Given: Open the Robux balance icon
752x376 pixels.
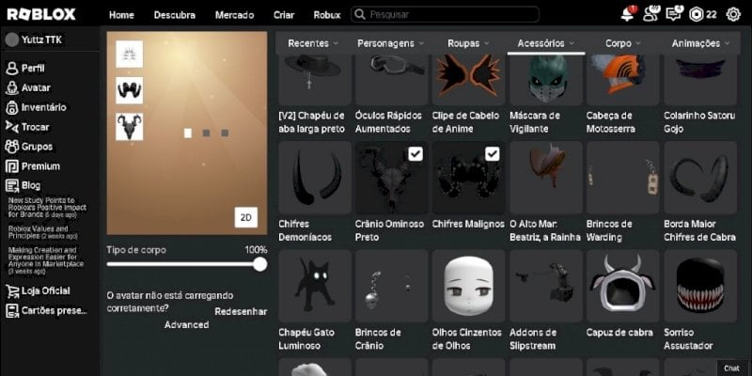Looking at the screenshot, I should [x=696, y=15].
